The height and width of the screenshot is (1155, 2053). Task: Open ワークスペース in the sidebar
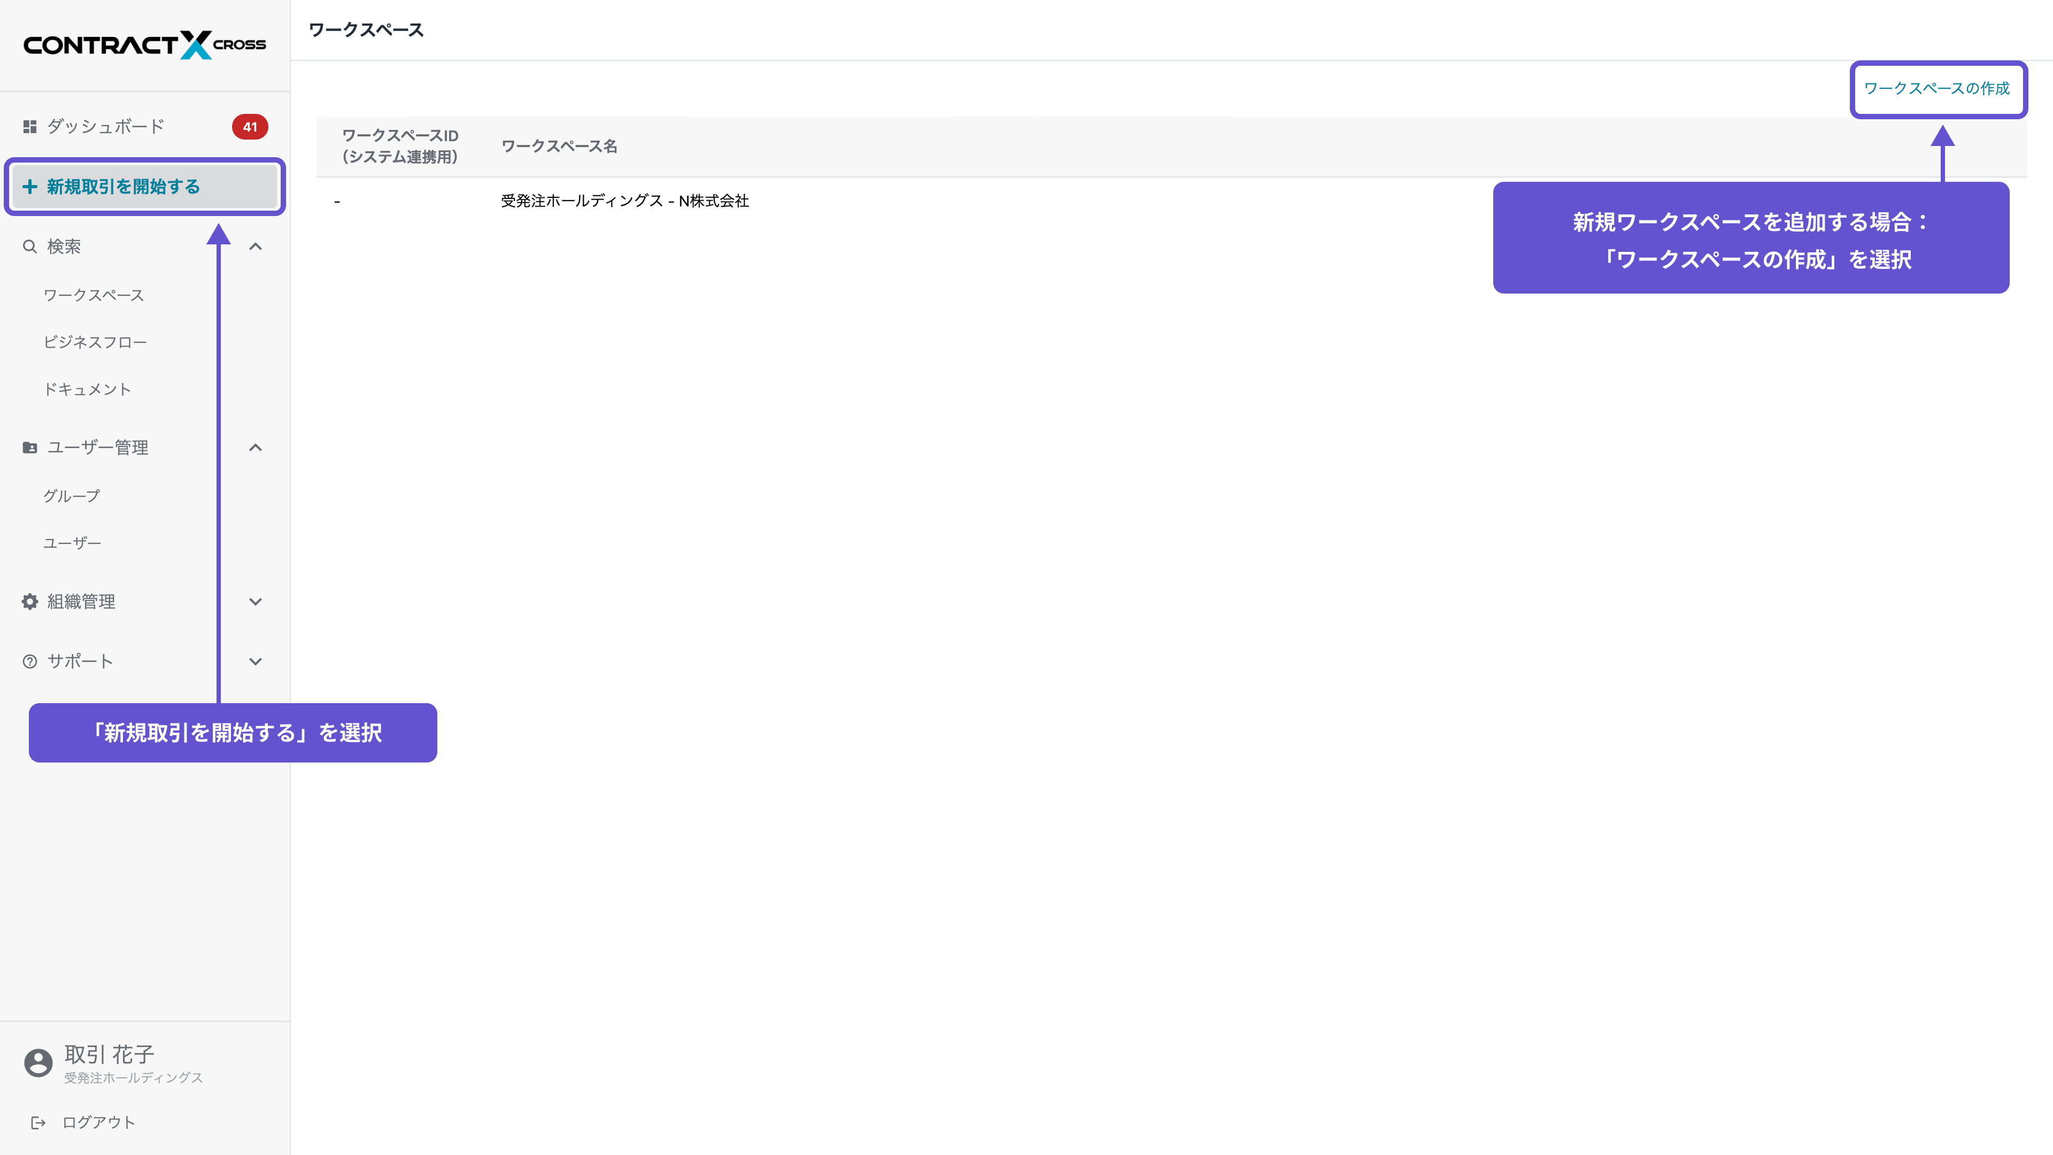tap(93, 295)
